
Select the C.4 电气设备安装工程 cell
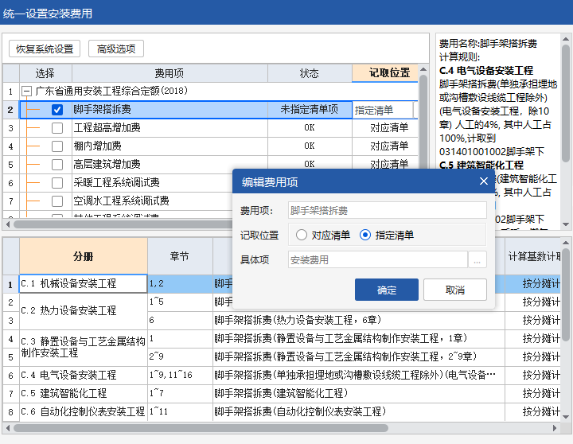(x=84, y=375)
